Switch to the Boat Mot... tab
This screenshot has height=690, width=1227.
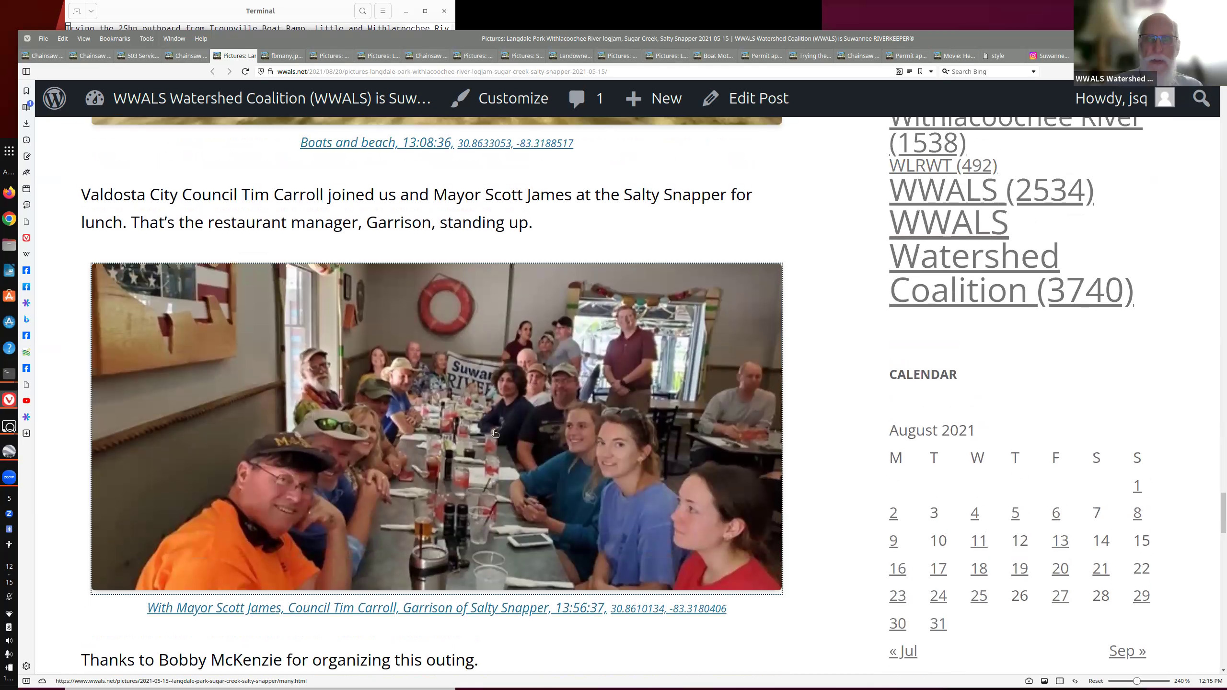pos(713,56)
